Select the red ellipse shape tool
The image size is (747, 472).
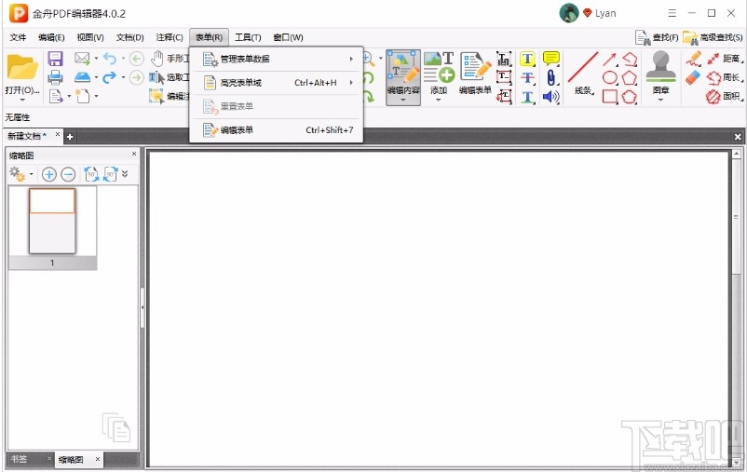pyautogui.click(x=610, y=77)
